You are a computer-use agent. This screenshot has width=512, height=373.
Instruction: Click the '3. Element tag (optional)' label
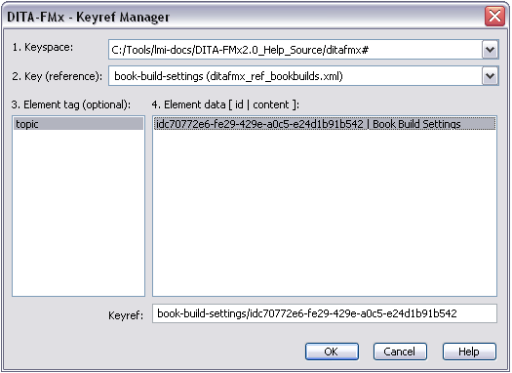pyautogui.click(x=71, y=104)
